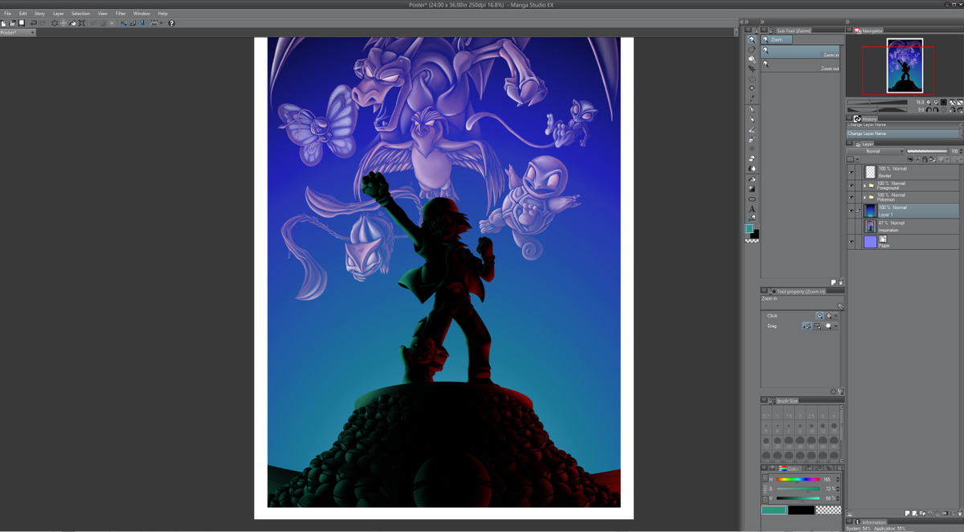This screenshot has height=532, width=964.
Task: Show the Inspiration layer via empty eye box
Action: coord(852,227)
